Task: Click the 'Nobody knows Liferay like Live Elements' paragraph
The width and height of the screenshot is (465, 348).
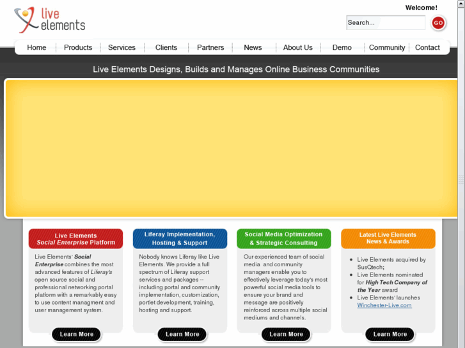Action: coord(180,284)
